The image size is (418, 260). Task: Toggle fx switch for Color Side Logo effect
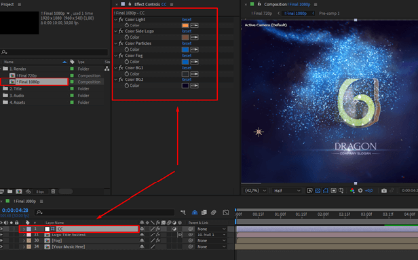pos(121,31)
